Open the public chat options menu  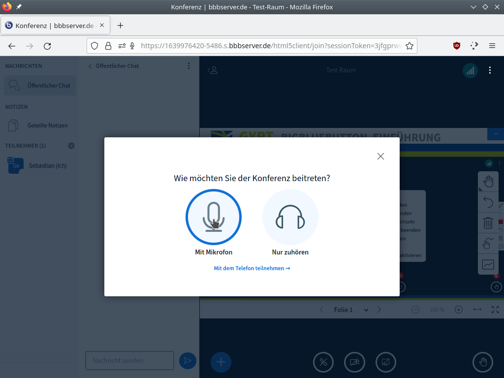pos(189,66)
